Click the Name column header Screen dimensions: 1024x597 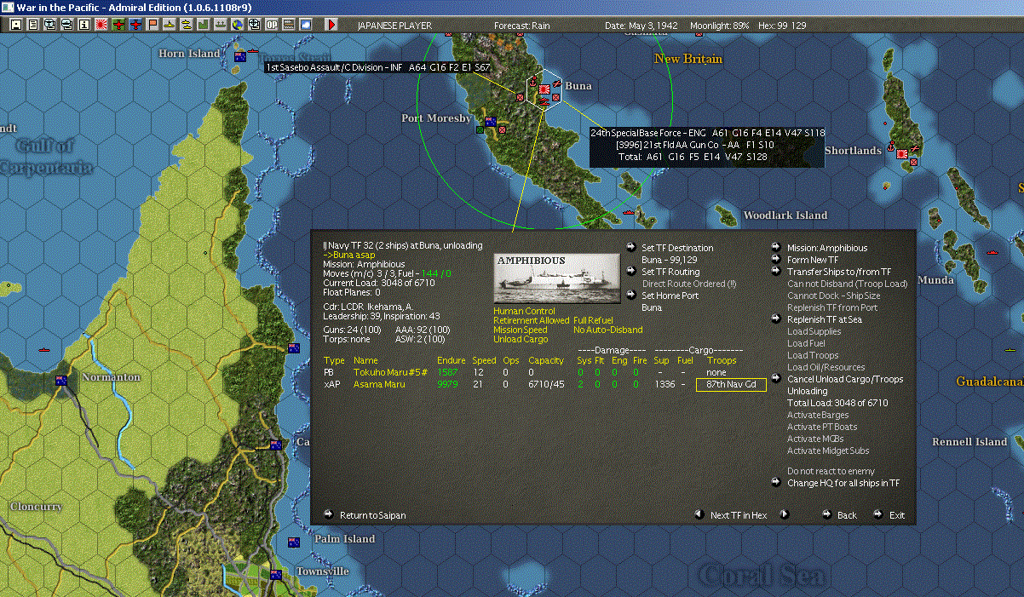tap(365, 360)
